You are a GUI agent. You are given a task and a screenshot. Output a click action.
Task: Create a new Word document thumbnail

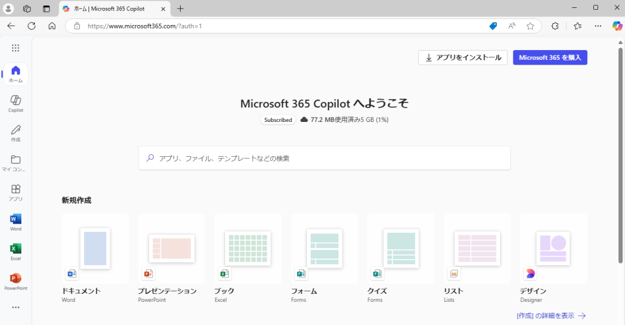click(x=95, y=248)
